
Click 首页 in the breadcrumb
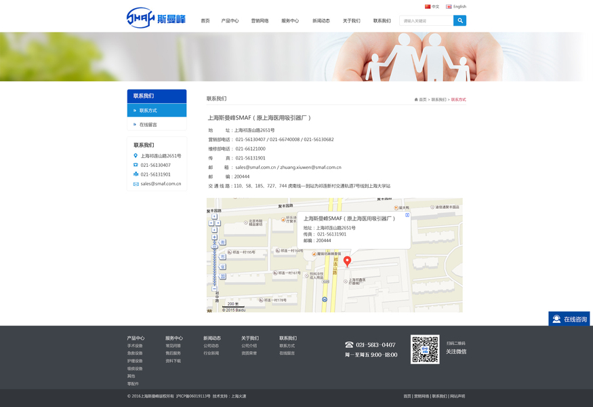tap(422, 100)
